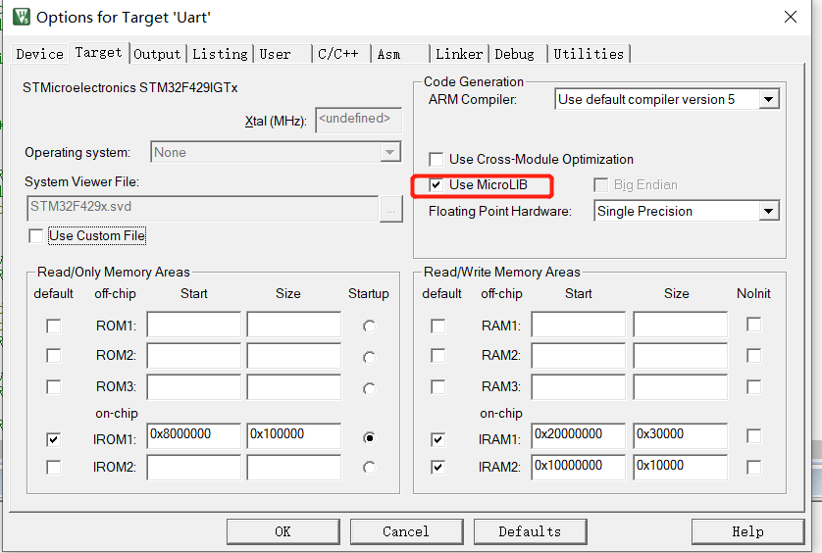Toggle the Use MicroLIB checkbox

tap(436, 185)
